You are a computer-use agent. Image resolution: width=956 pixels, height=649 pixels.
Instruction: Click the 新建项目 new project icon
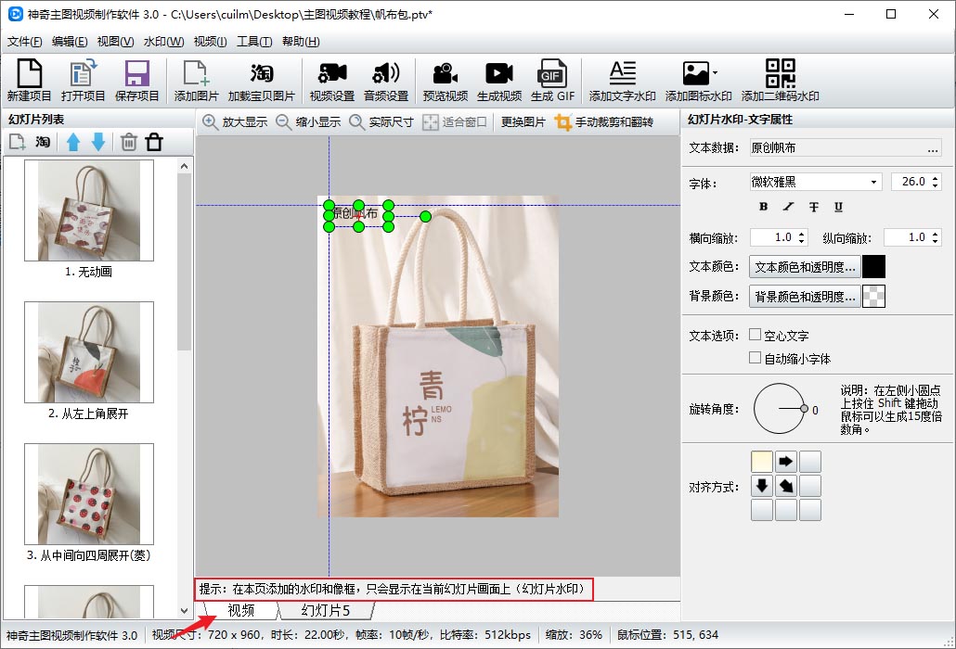[30, 80]
